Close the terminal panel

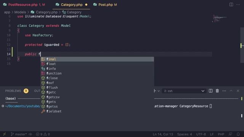click(238, 91)
